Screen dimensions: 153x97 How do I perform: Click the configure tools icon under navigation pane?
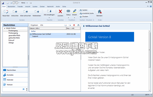point(24,89)
